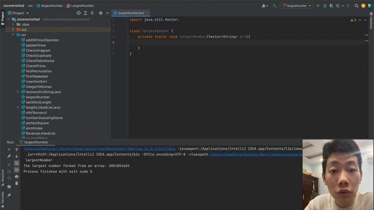Hide the Project panel with minus icon
Viewport: 374px width, 210px height.
pyautogui.click(x=108, y=13)
